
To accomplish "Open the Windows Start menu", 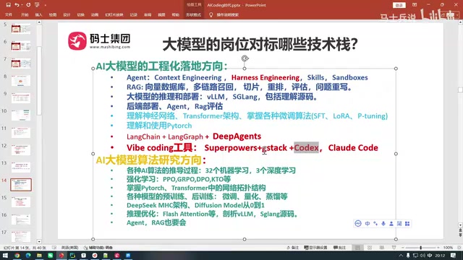I will click(x=5, y=256).
